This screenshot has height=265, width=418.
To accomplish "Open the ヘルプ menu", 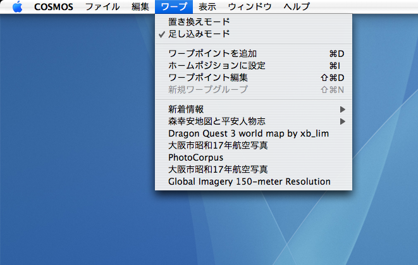I will pyautogui.click(x=297, y=7).
